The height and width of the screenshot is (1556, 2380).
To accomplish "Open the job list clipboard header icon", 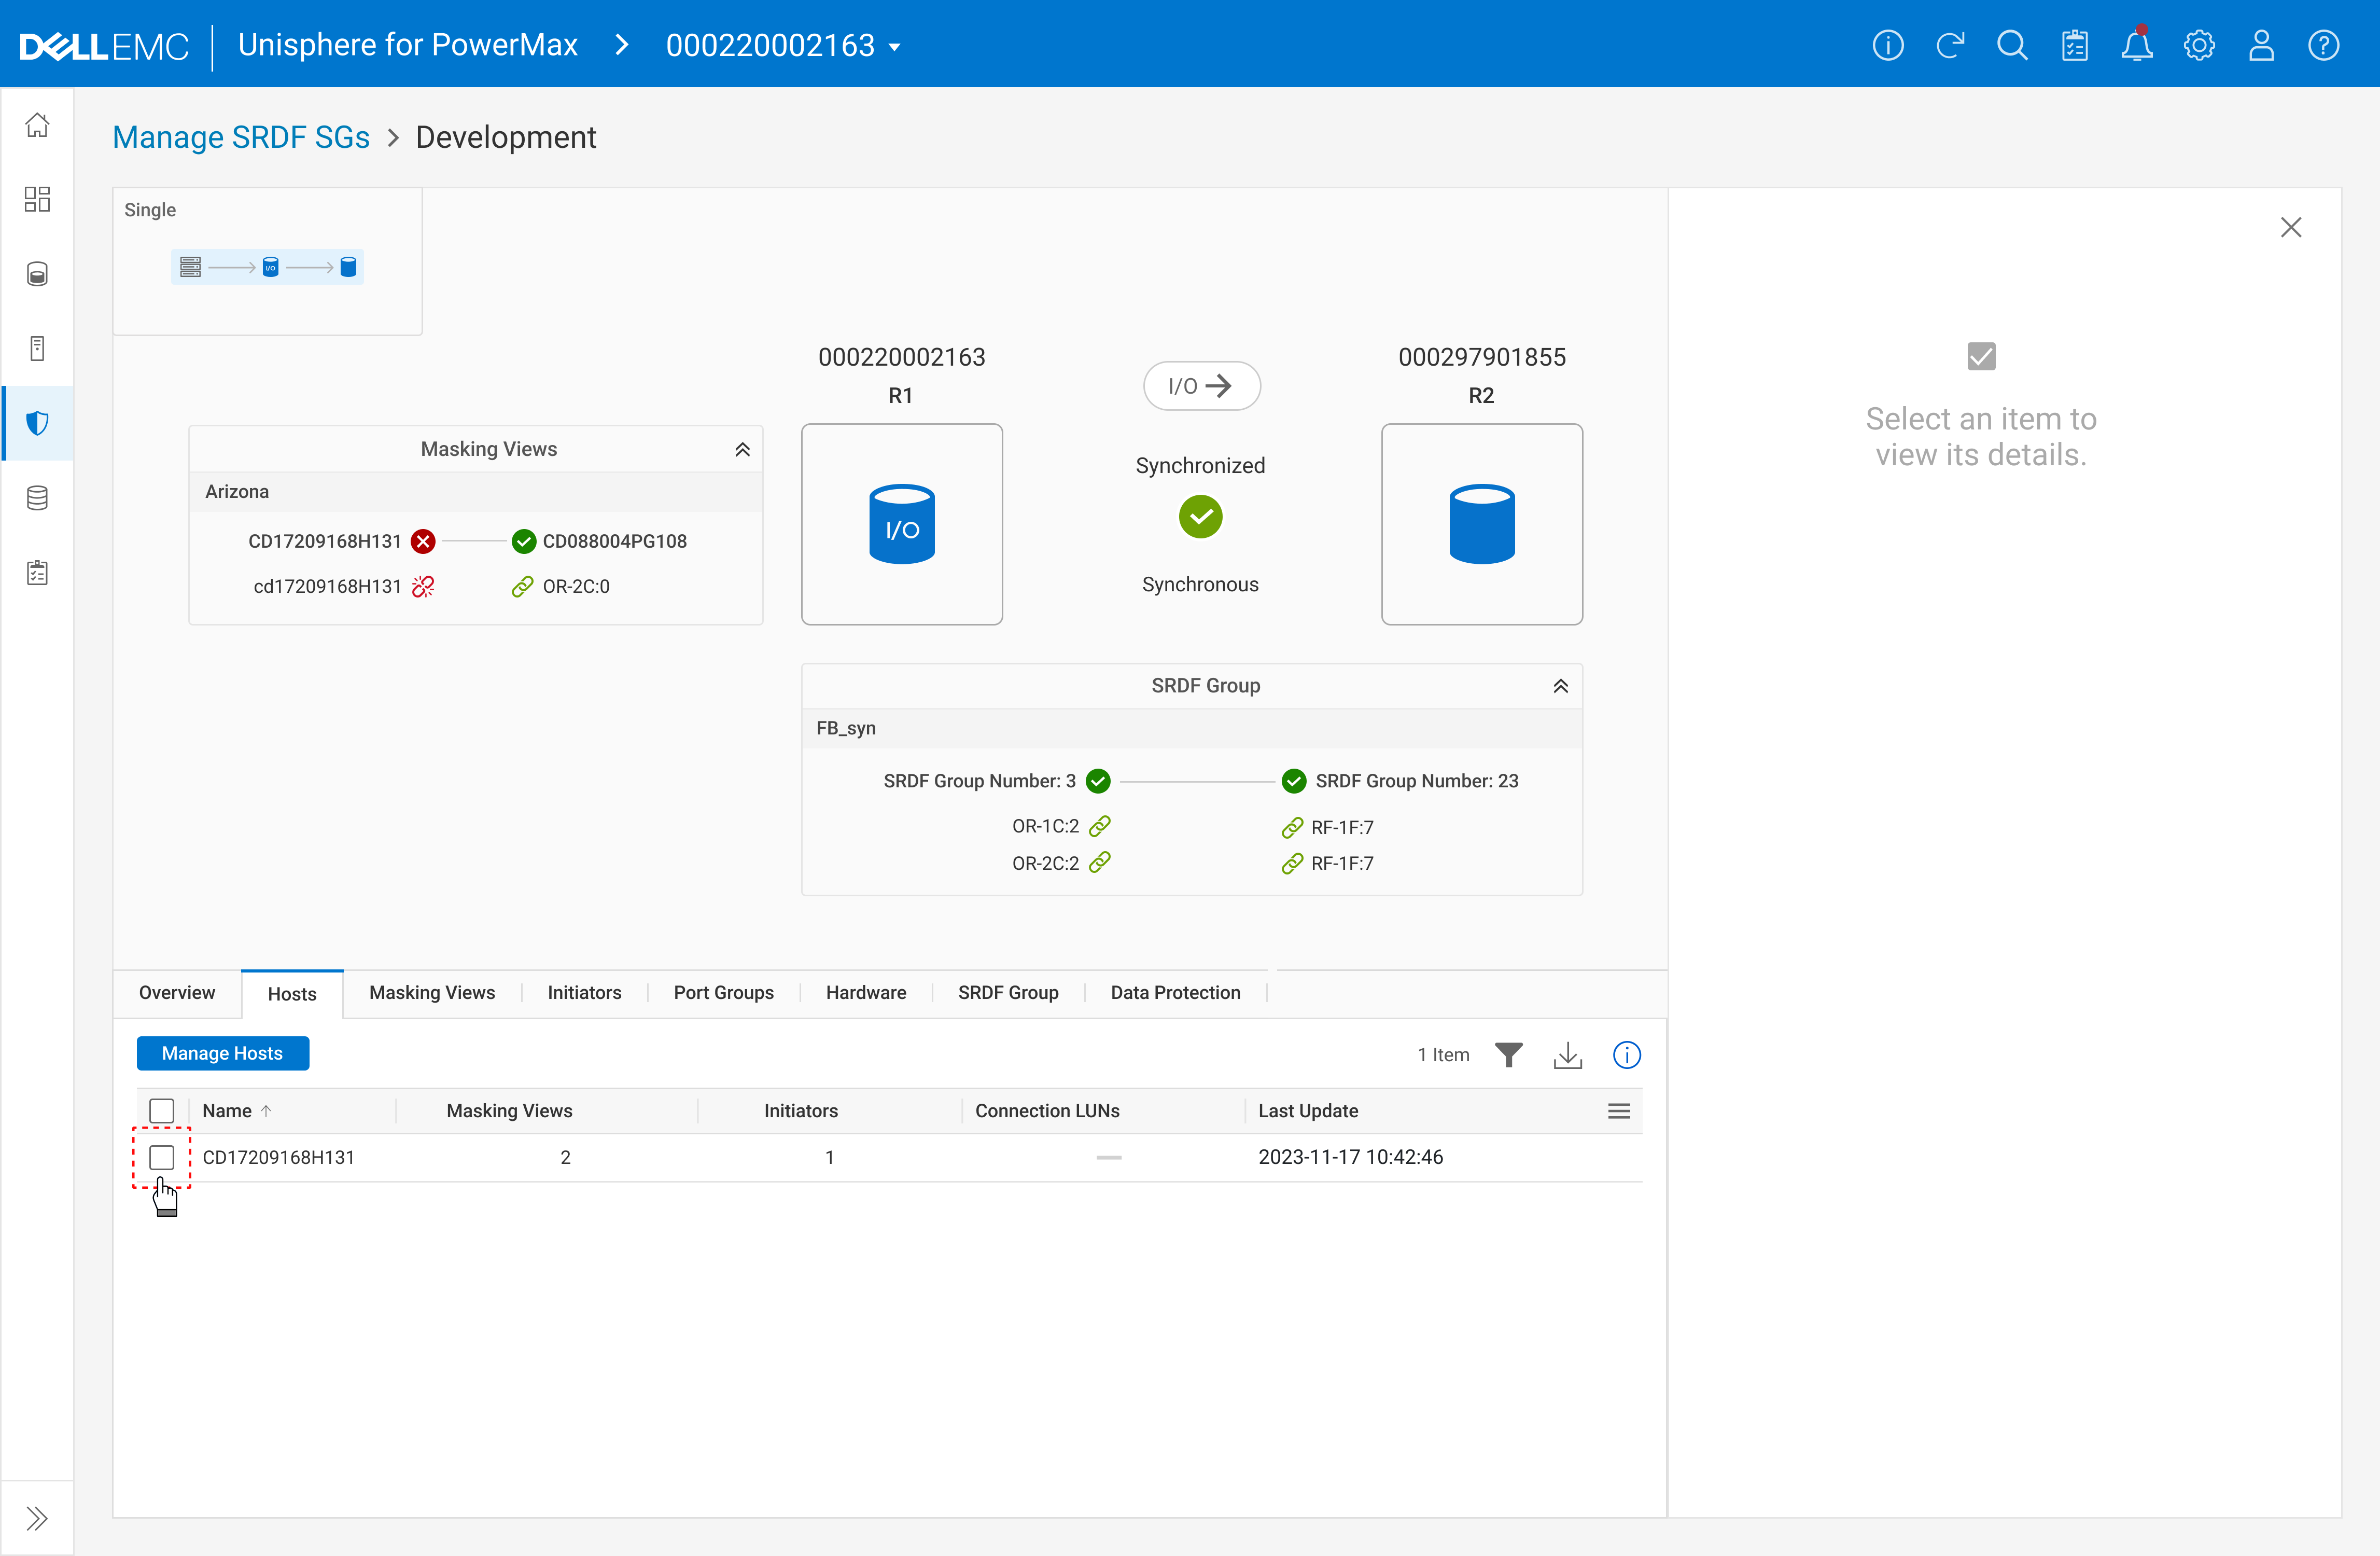I will click(x=2074, y=46).
